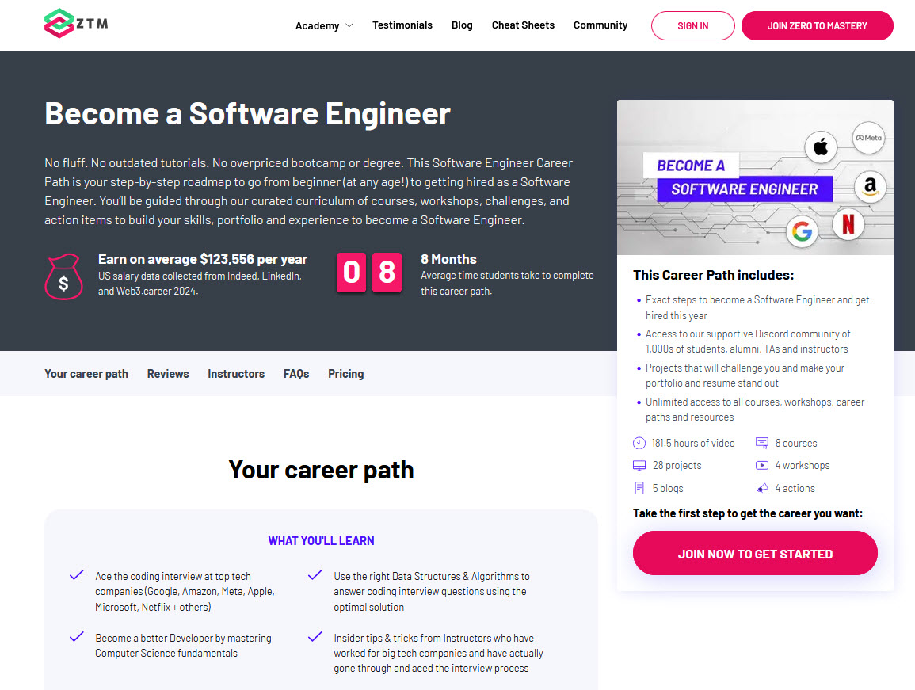Click the WHAT YOU'LL LEARN label

[x=321, y=540]
